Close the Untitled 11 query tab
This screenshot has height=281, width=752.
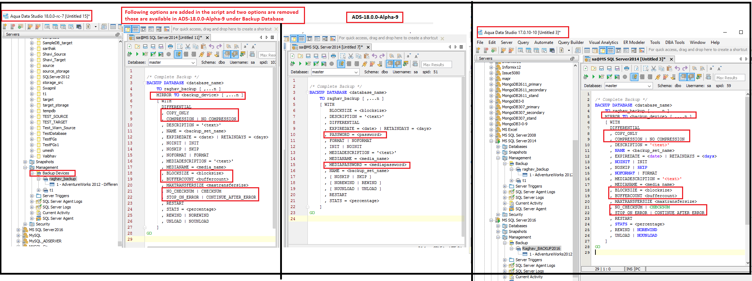(207, 38)
